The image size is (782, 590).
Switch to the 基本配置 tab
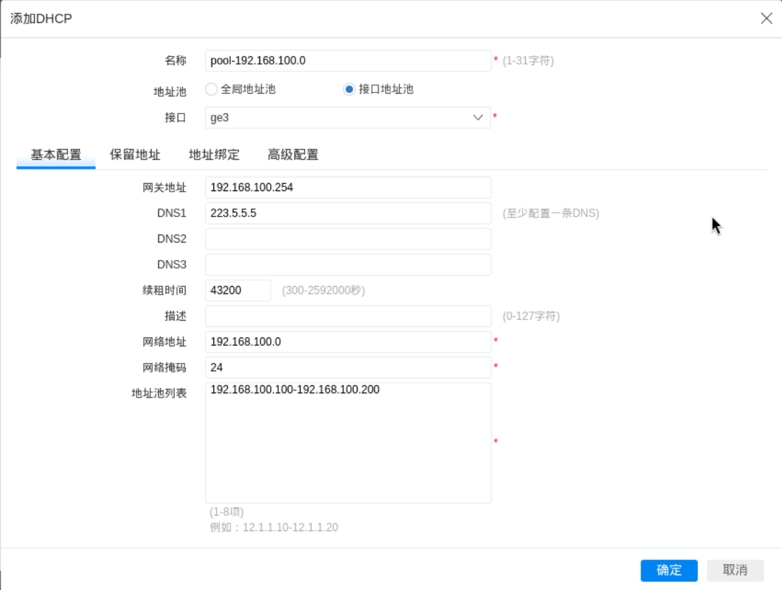click(x=56, y=155)
